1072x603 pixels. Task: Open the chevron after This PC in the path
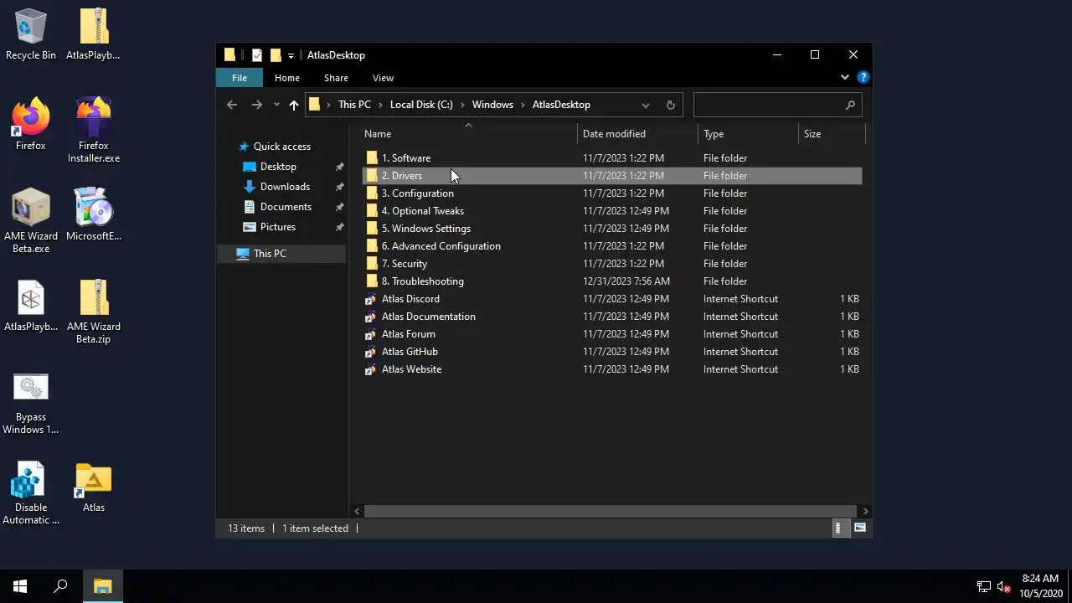tap(380, 105)
